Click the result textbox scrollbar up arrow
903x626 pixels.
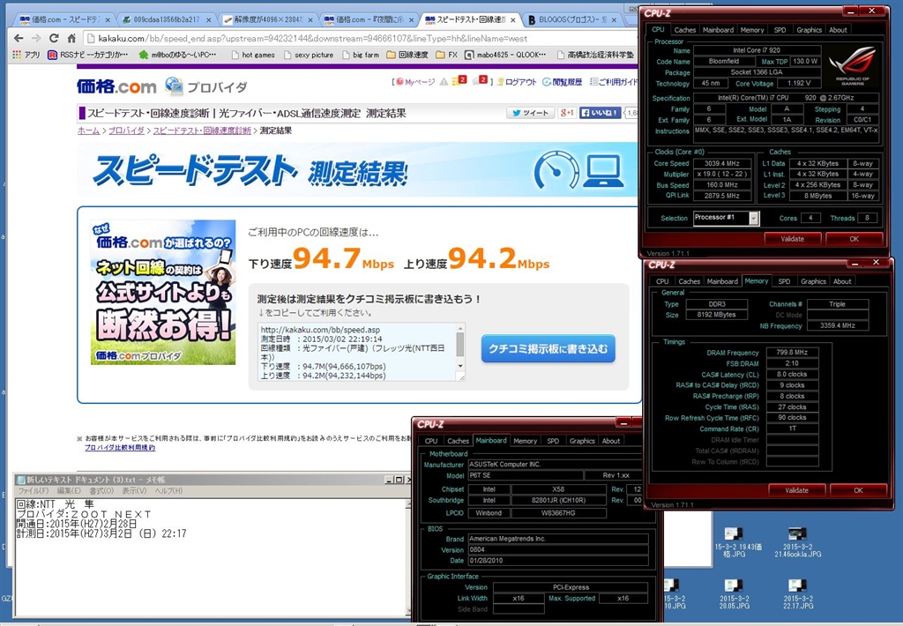point(460,328)
